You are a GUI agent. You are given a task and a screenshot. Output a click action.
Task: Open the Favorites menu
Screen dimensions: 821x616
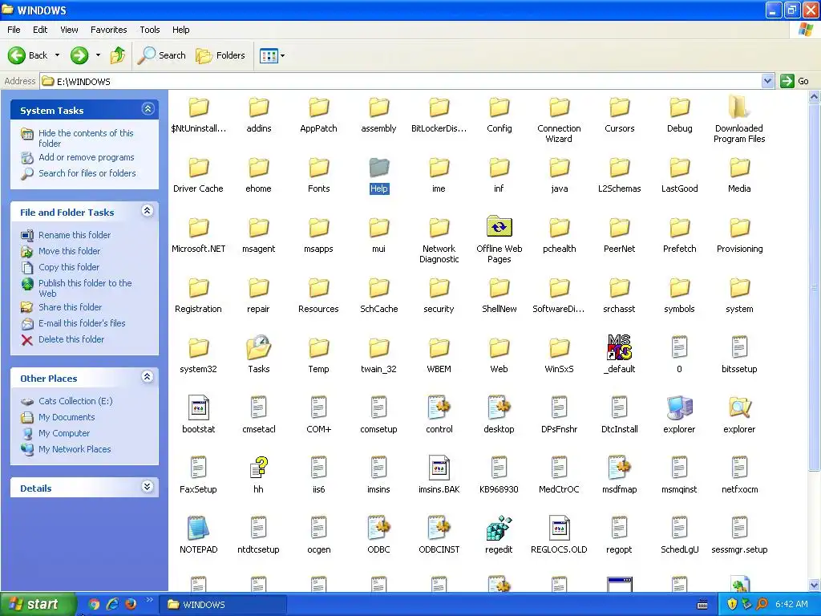(108, 30)
